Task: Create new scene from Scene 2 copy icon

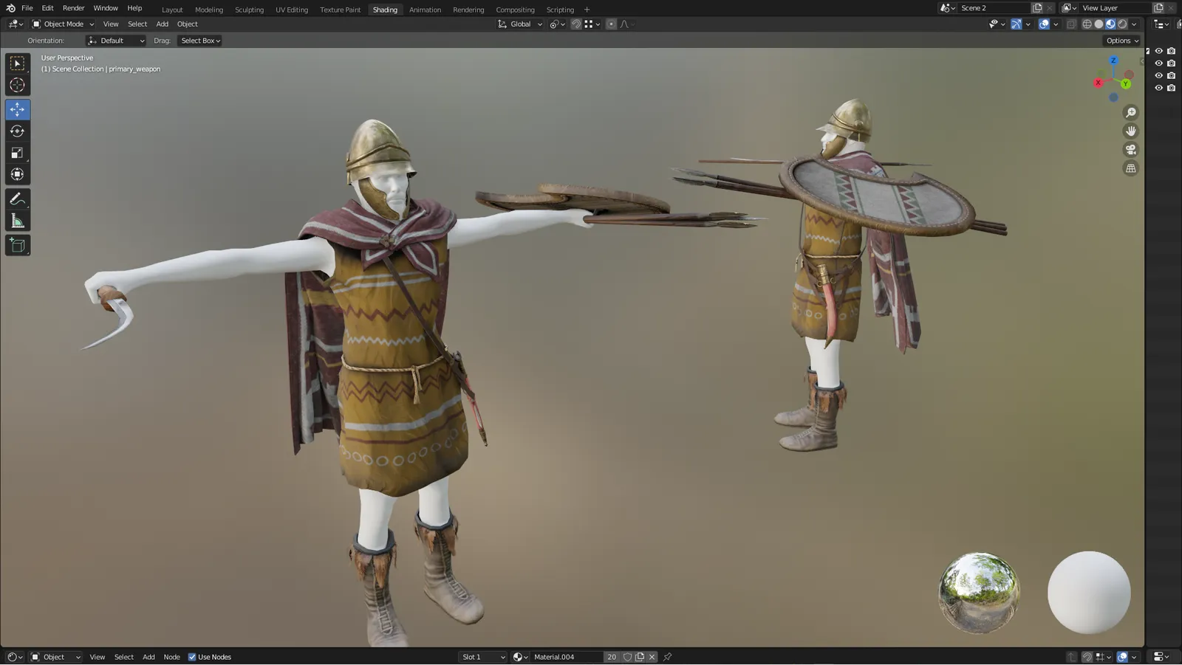Action: [x=1037, y=8]
